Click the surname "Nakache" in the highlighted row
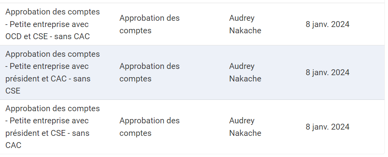 pos(245,79)
